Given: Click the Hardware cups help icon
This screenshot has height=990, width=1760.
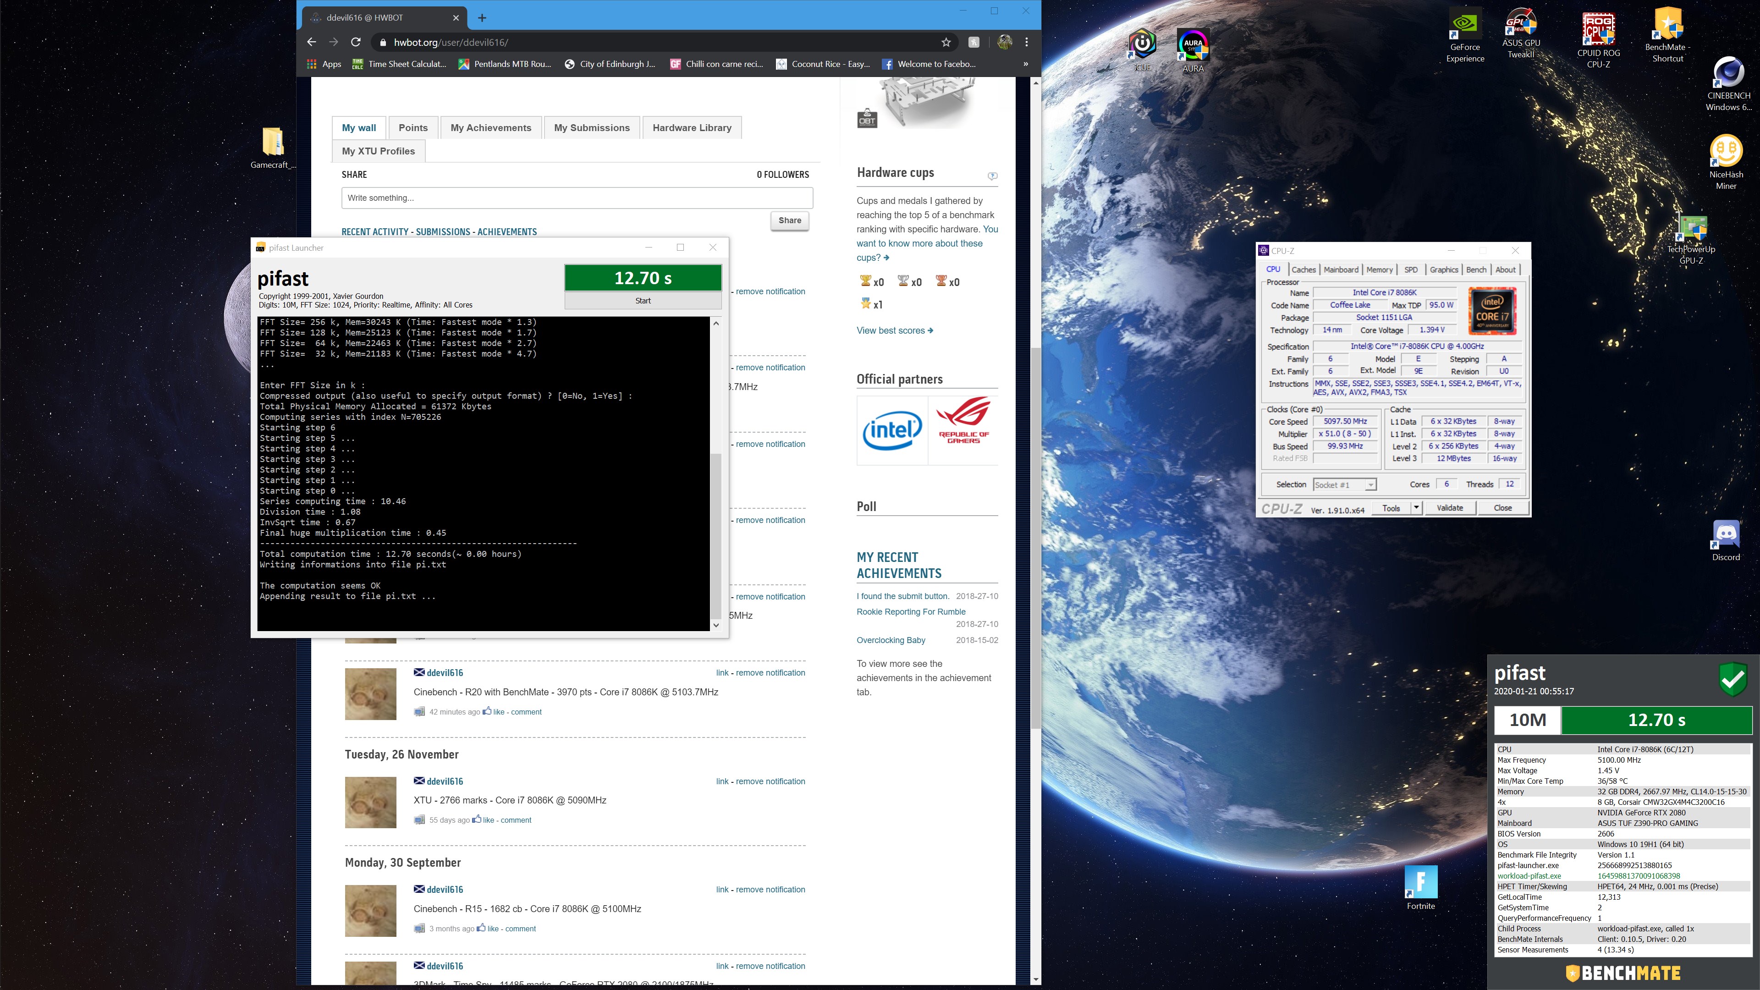Looking at the screenshot, I should pyautogui.click(x=992, y=176).
